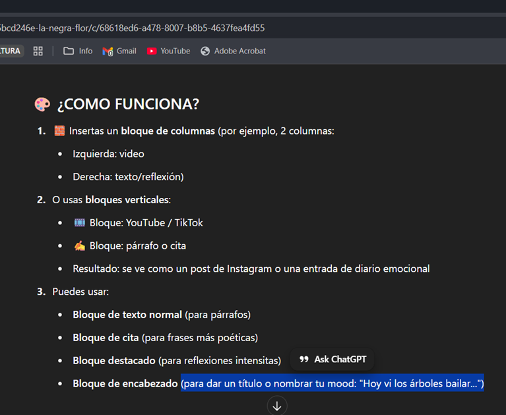Click the bold text 'Bloque destacado'
Image resolution: width=506 pixels, height=415 pixels.
pos(113,360)
